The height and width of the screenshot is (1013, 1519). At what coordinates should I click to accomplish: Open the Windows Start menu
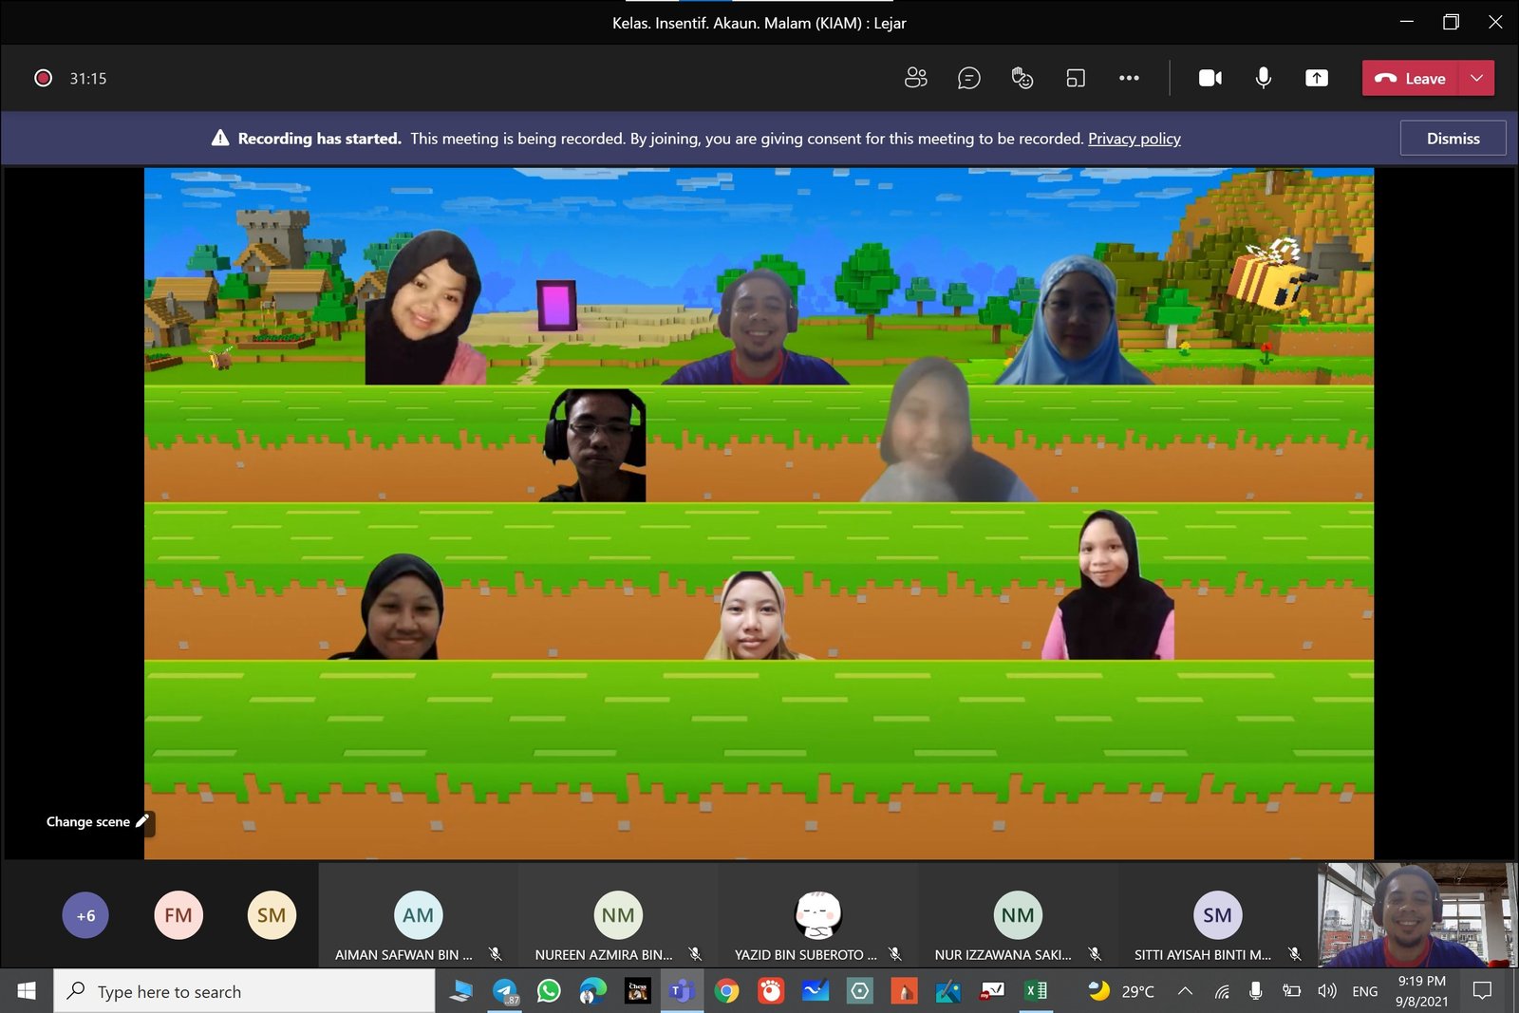coord(27,991)
